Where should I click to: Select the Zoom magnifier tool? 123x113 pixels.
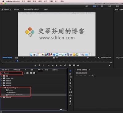pos(70,105)
